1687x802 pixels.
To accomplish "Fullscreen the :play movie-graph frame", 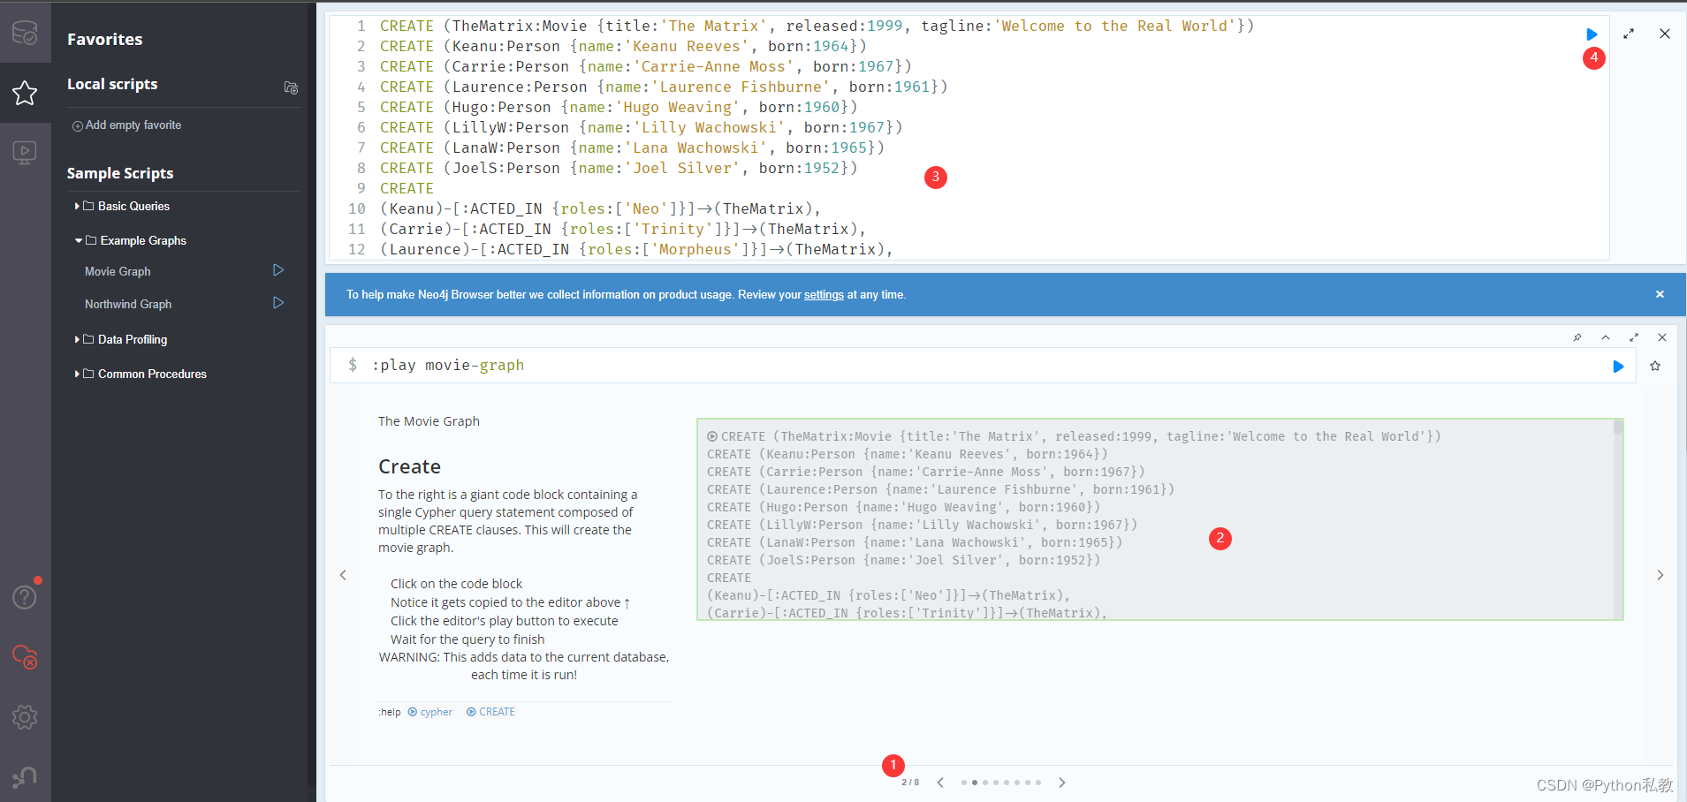I will [1634, 337].
